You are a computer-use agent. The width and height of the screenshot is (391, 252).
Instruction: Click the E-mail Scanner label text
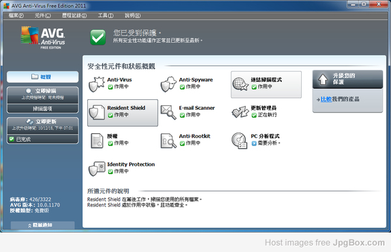click(197, 108)
